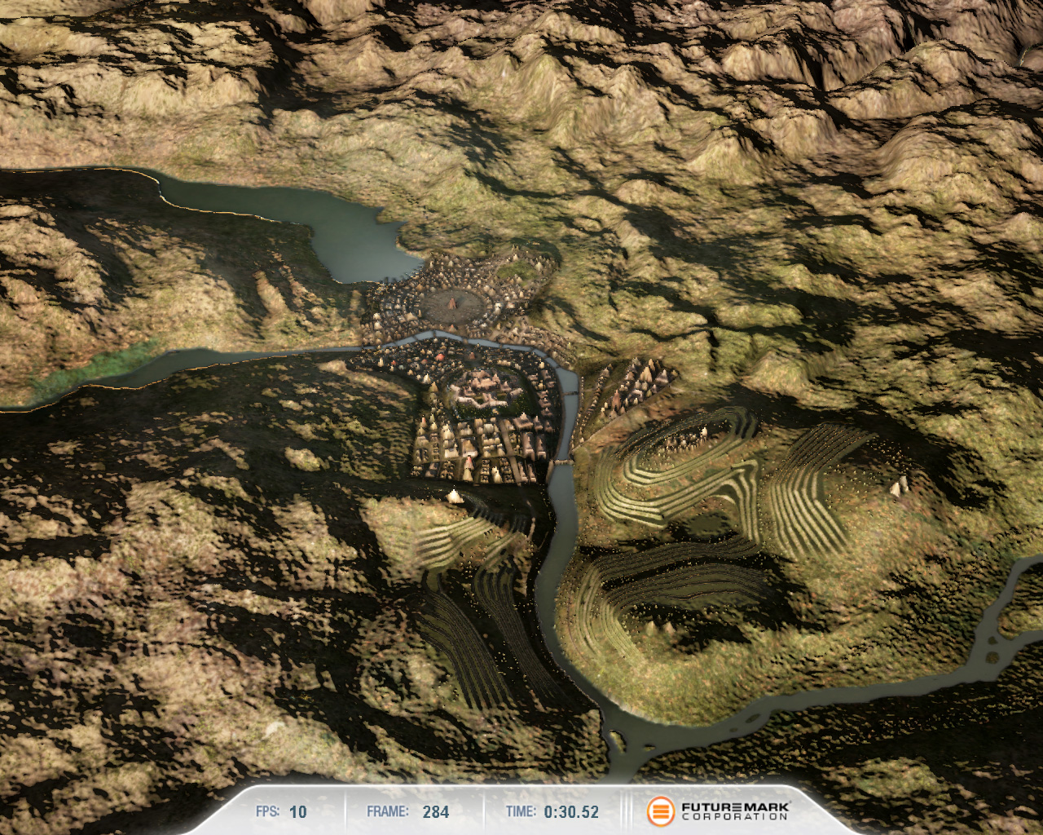This screenshot has width=1043, height=835.
Task: Click the orange Futuremark logo icon
Action: pos(661,811)
